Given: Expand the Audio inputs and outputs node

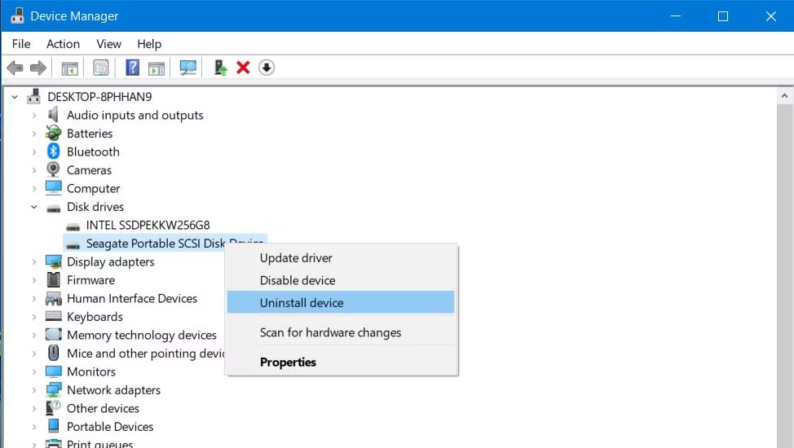Looking at the screenshot, I should tap(34, 116).
